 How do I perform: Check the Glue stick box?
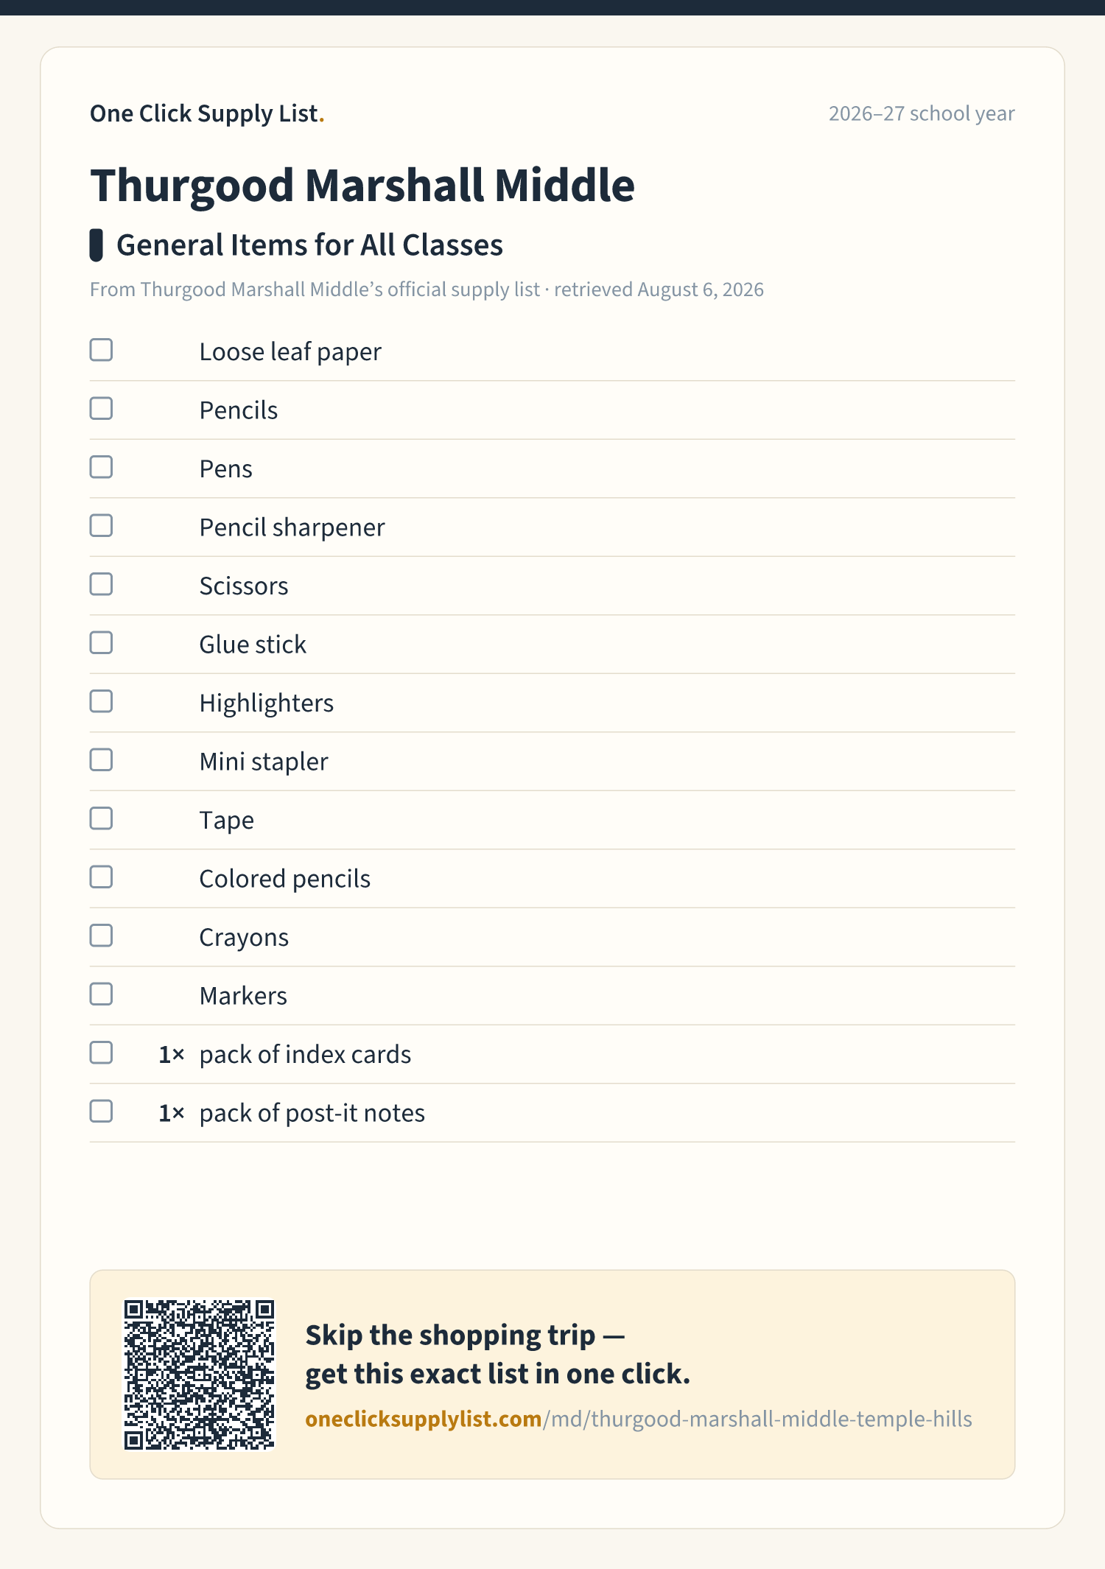click(101, 643)
